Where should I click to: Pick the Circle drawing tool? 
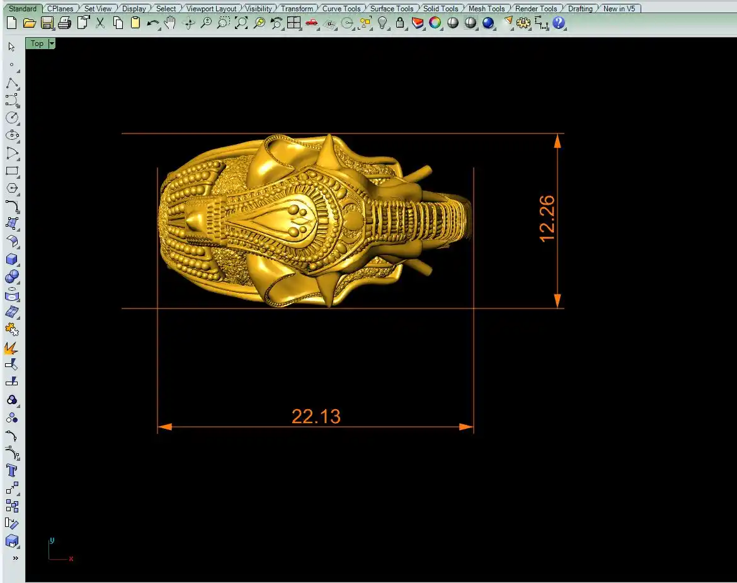pyautogui.click(x=12, y=118)
